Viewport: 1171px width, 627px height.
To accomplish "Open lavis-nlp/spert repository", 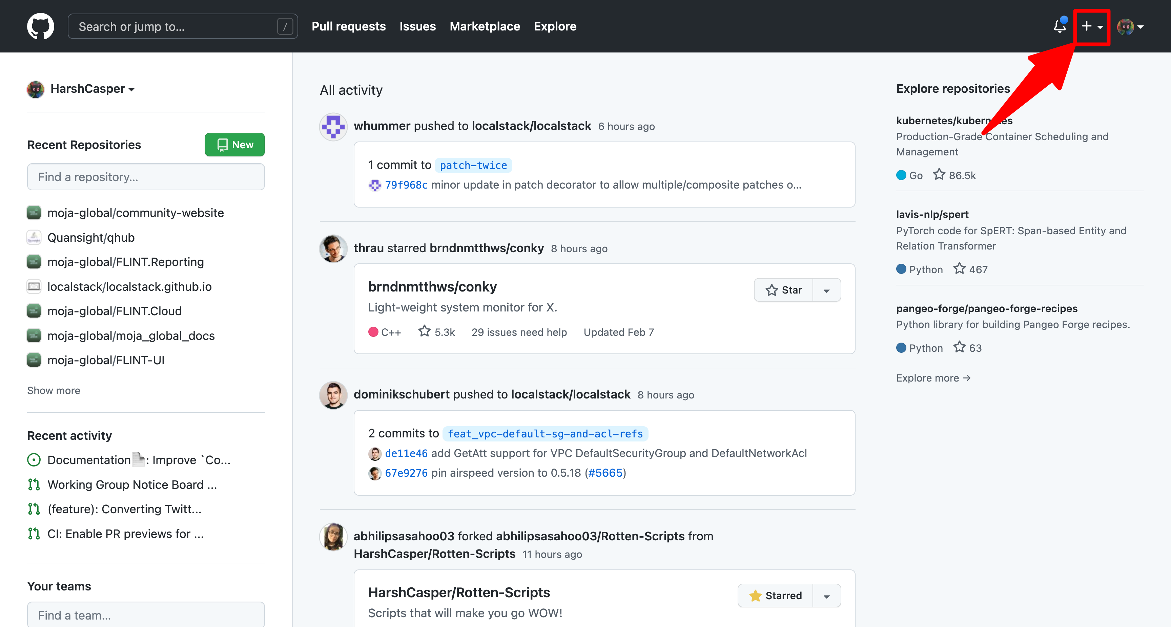I will 932,214.
